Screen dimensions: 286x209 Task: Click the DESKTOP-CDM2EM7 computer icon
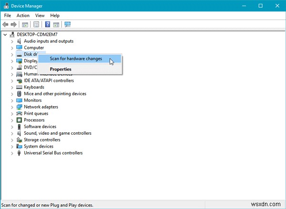[12, 34]
